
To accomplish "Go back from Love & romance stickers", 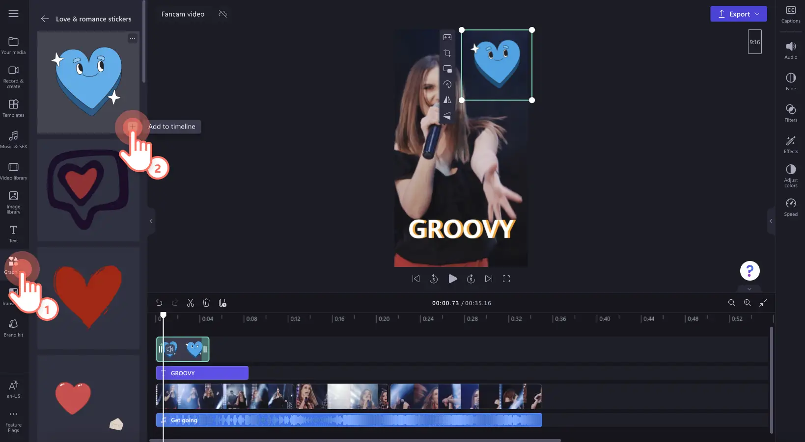I will (45, 19).
